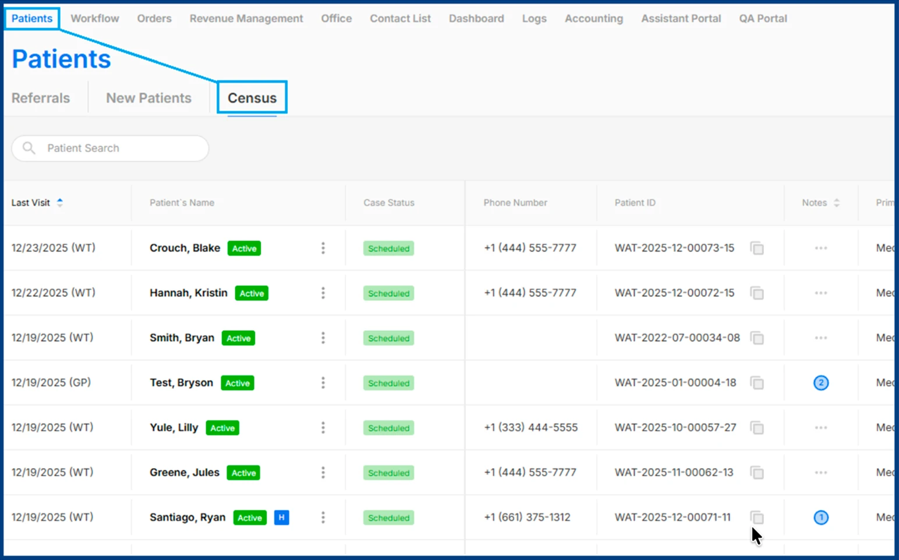Image resolution: width=899 pixels, height=560 pixels.
Task: Go to Revenue Management menu
Action: click(x=246, y=19)
